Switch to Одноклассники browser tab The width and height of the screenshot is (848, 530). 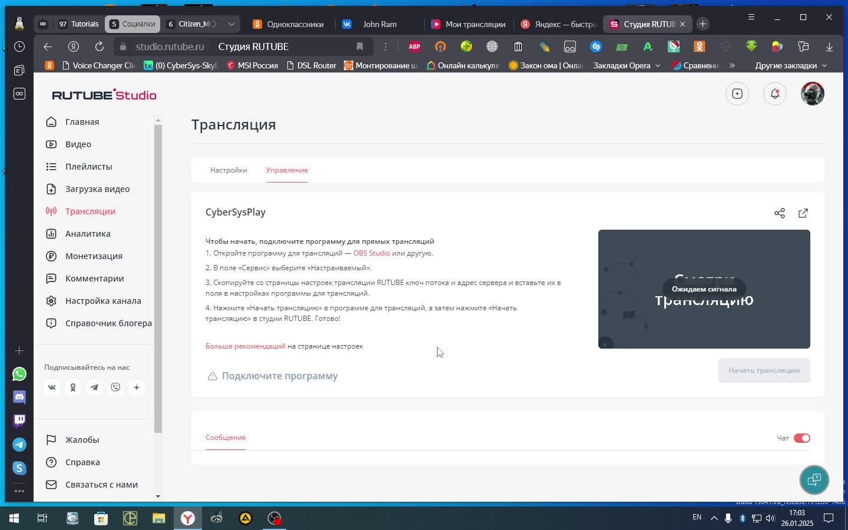[289, 24]
